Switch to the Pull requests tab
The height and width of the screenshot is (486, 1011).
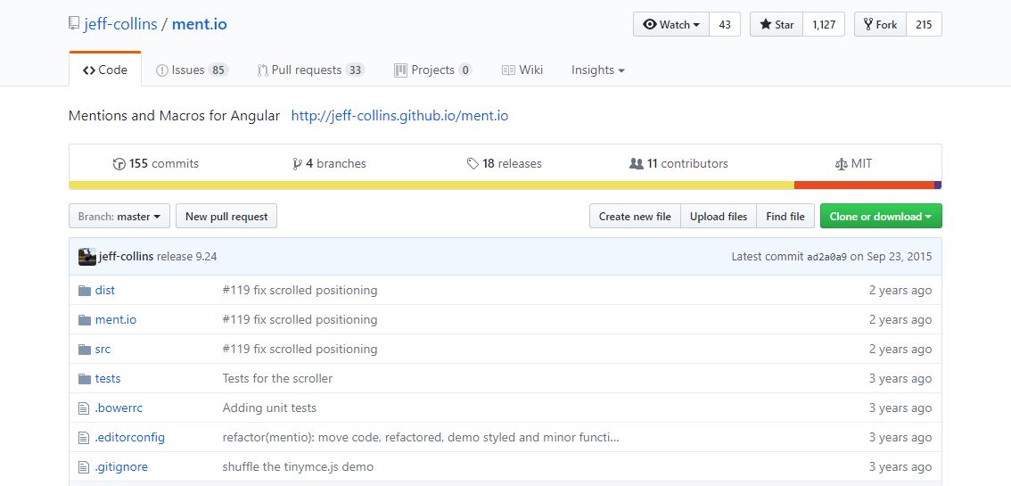coord(311,70)
